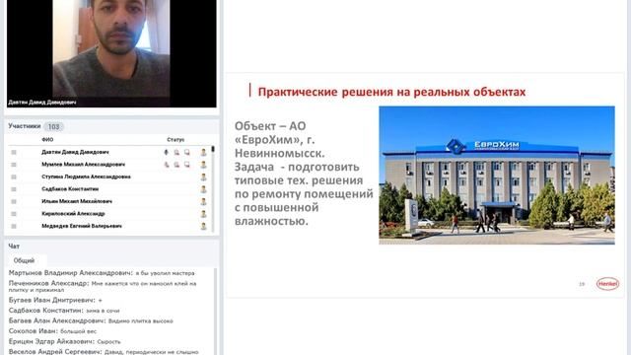The width and height of the screenshot is (631, 355).
Task: Click user avatar icon for Садбаков Константин
Action: coord(204,189)
